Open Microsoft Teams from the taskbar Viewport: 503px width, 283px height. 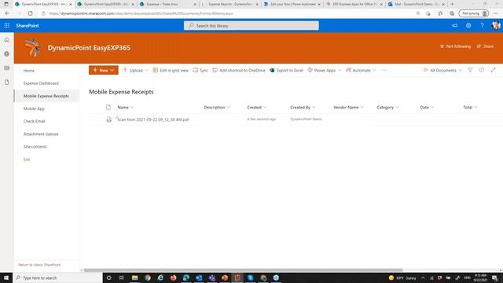(211, 277)
